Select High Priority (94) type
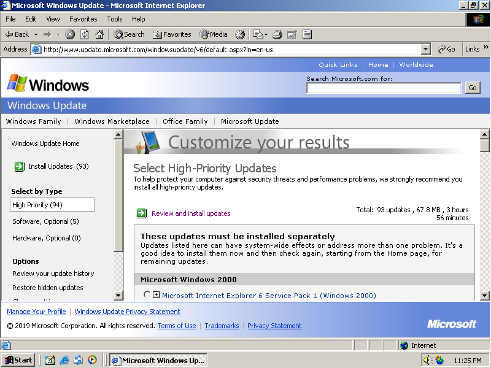 coord(52,205)
